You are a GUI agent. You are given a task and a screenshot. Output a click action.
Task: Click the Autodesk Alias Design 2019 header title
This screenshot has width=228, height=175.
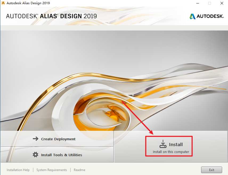pyautogui.click(x=51, y=16)
